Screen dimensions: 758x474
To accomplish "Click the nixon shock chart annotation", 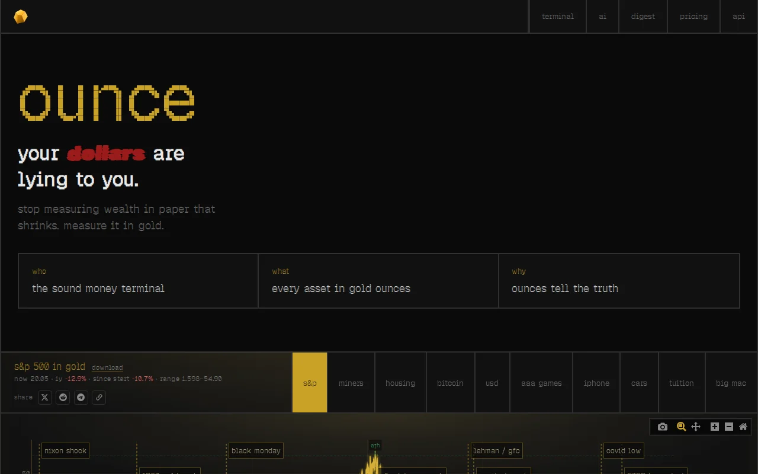I will [65, 451].
